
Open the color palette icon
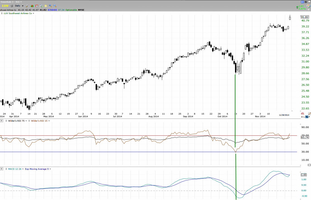(x=308, y=6)
